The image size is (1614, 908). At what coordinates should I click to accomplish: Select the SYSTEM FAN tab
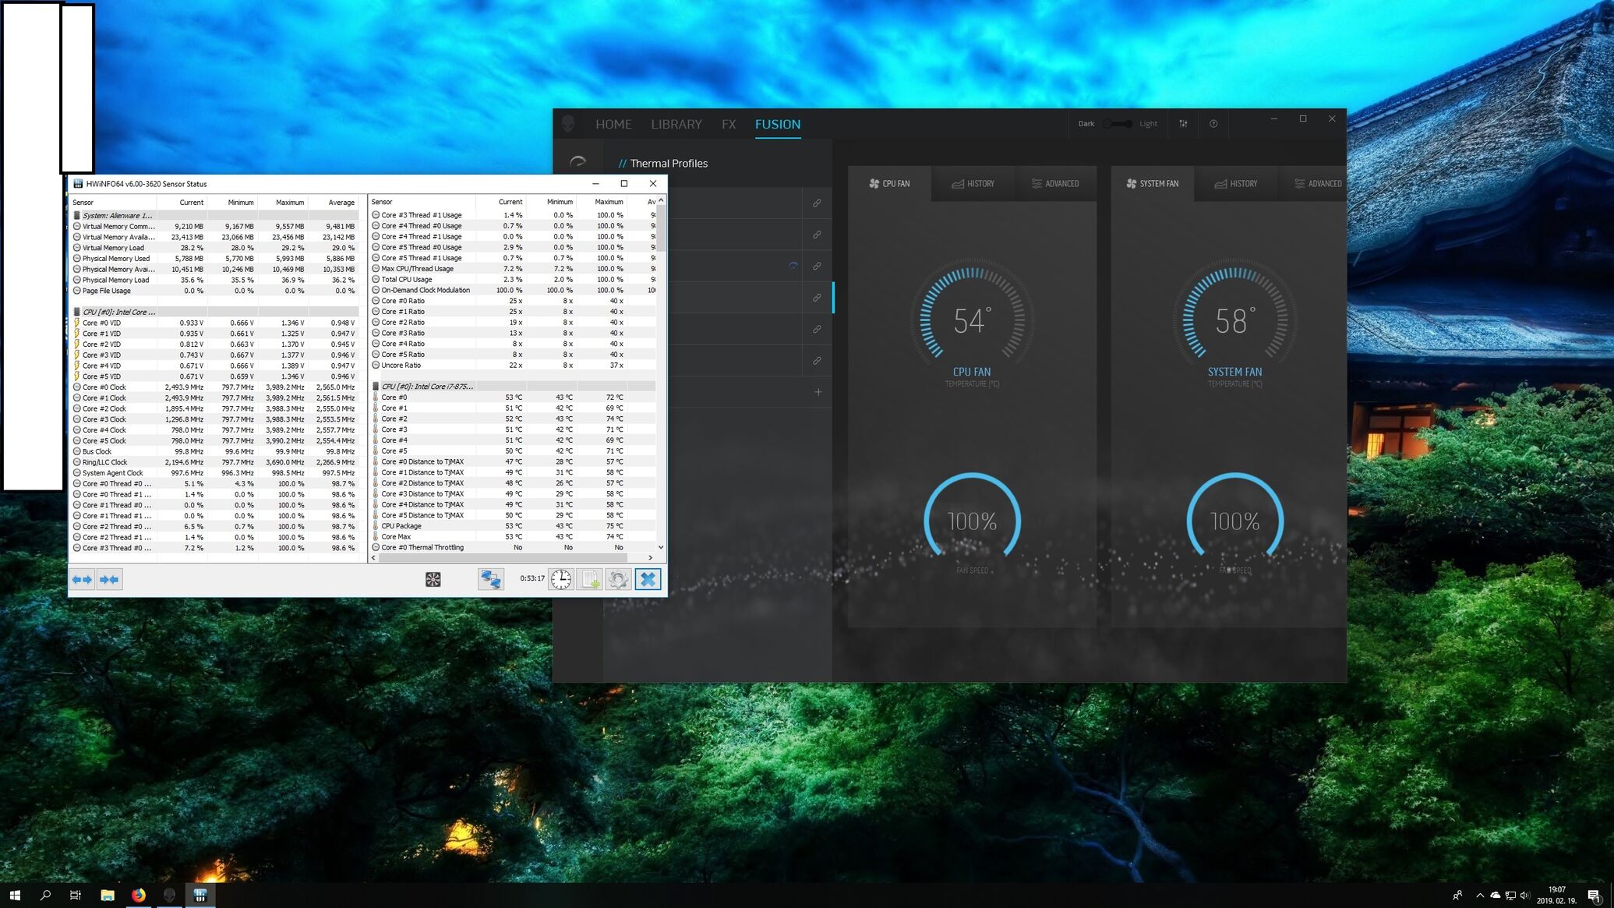[x=1152, y=184]
